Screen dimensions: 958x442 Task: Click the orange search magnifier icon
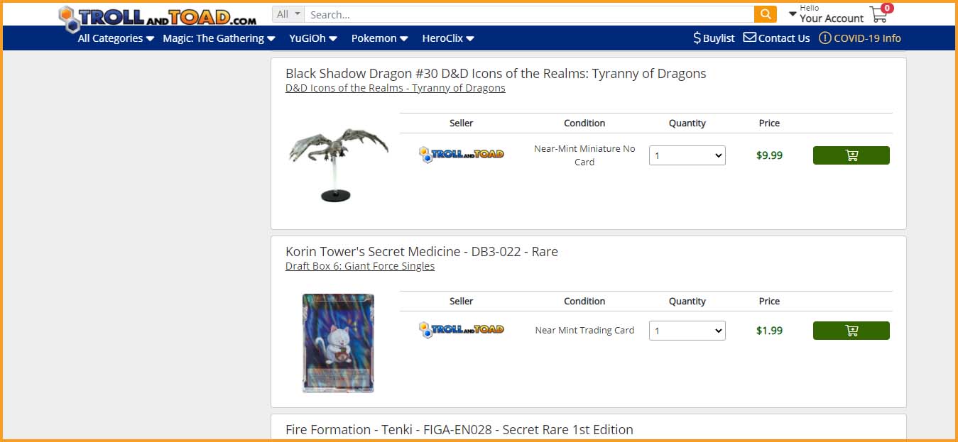(765, 14)
